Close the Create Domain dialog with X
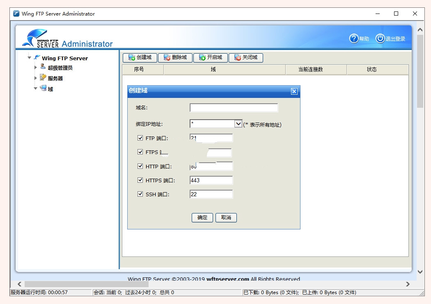 [294, 91]
